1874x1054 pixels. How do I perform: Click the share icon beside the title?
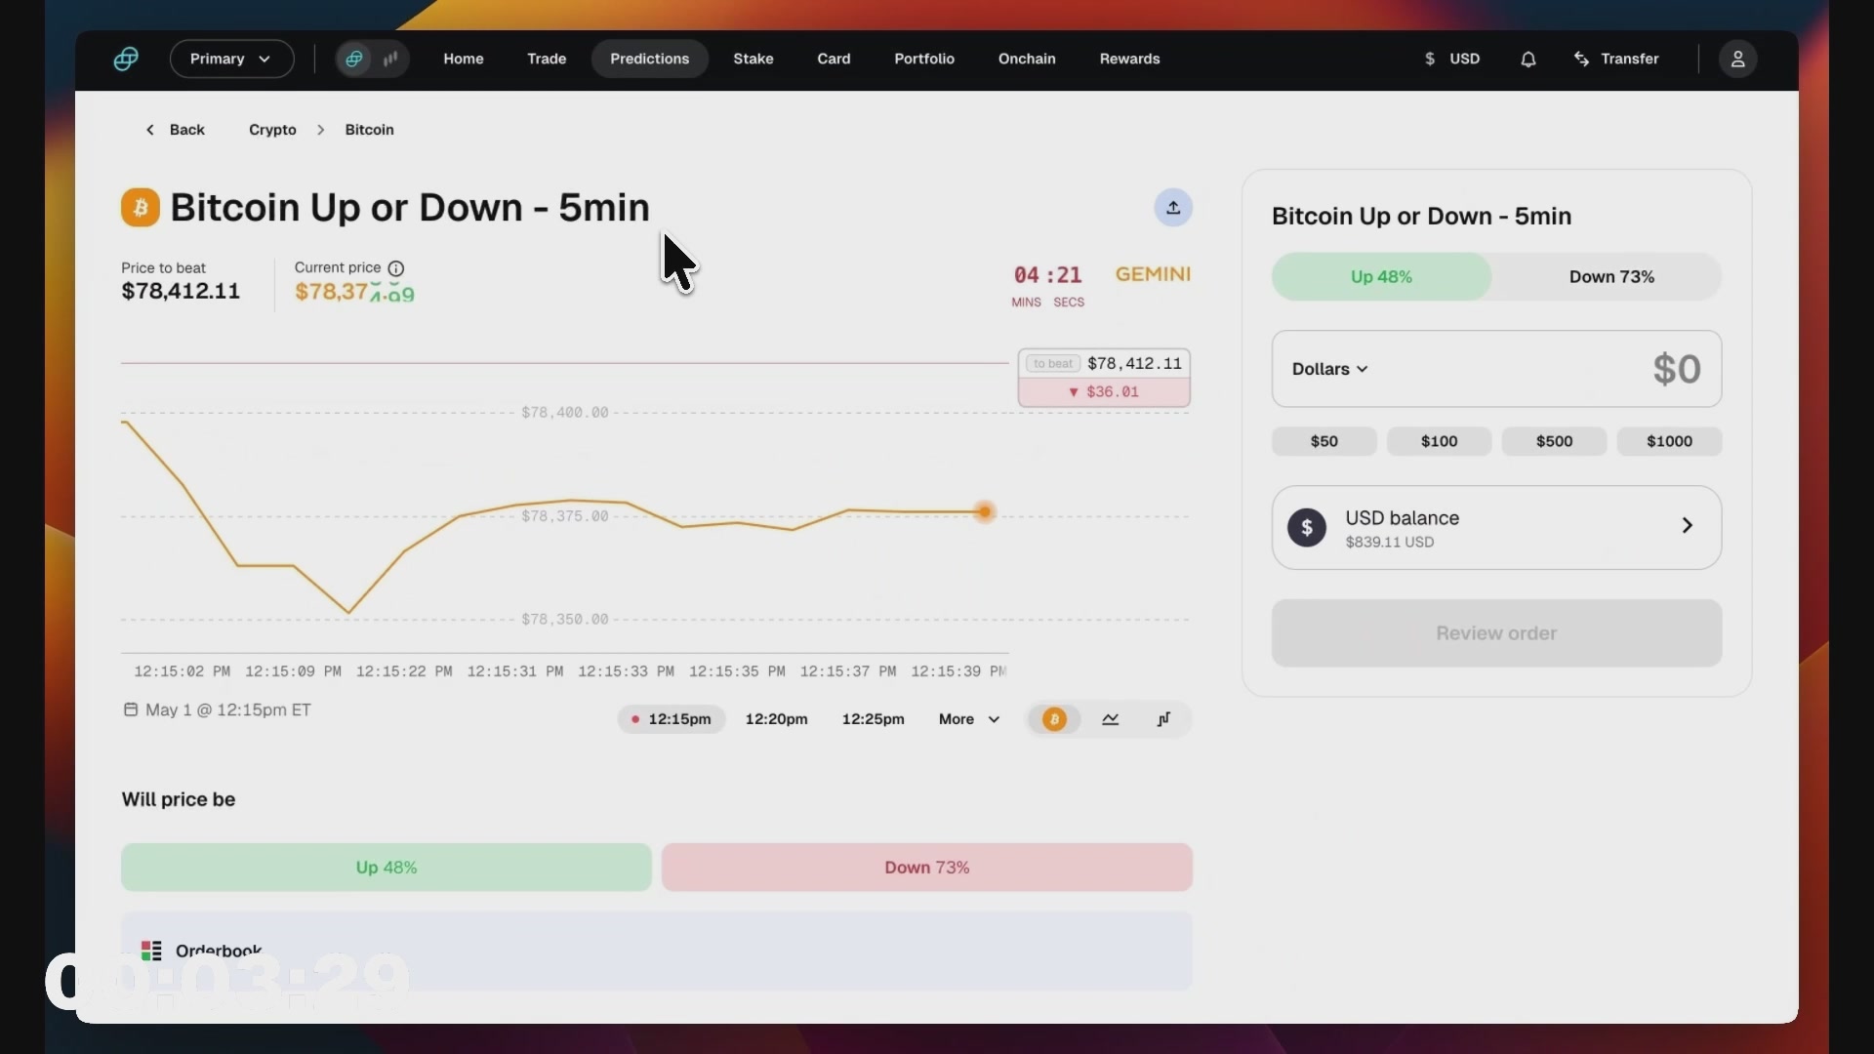[x=1173, y=208]
